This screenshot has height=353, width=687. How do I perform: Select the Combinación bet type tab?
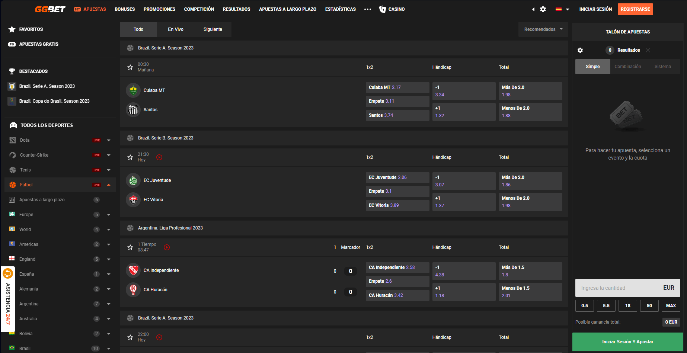627,67
